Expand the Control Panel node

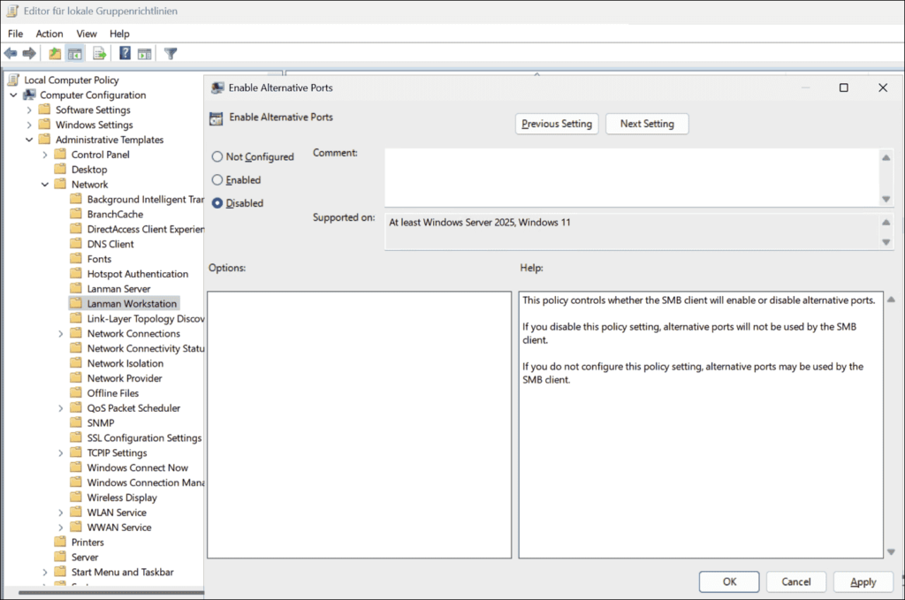click(x=44, y=155)
